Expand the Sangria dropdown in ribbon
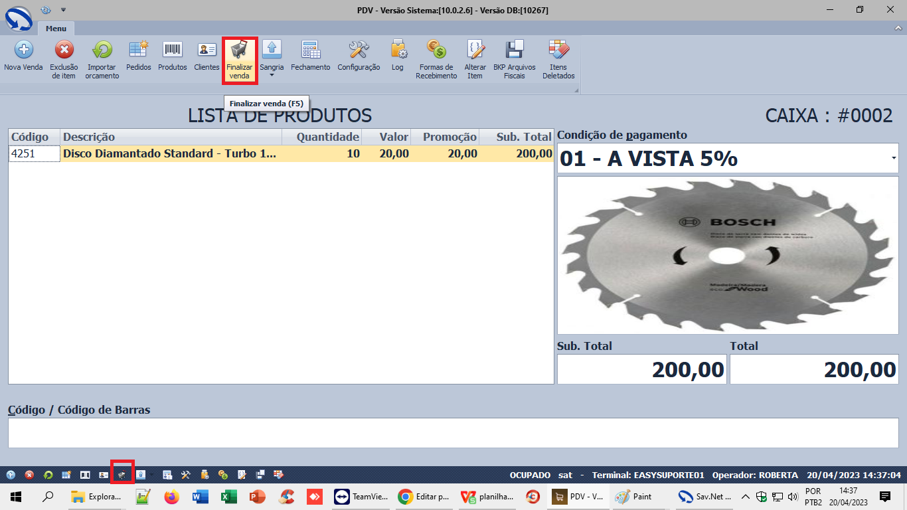907x510 pixels. 272,75
